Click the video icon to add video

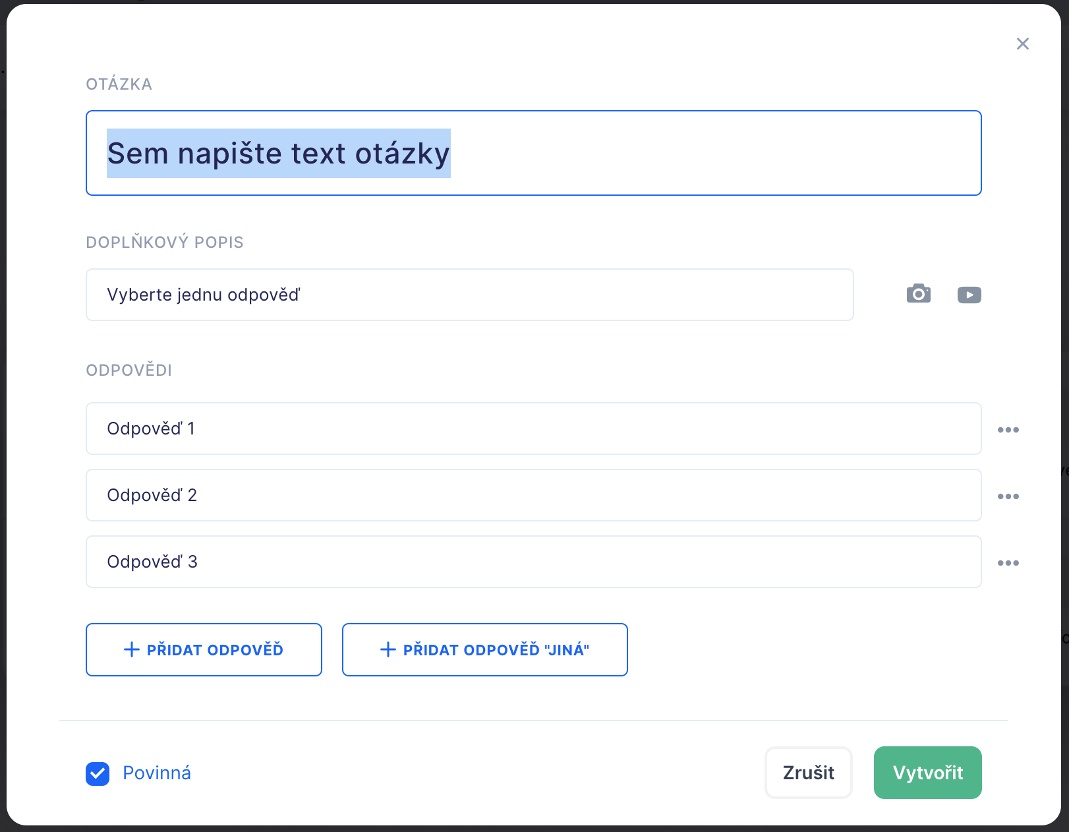[x=969, y=295]
